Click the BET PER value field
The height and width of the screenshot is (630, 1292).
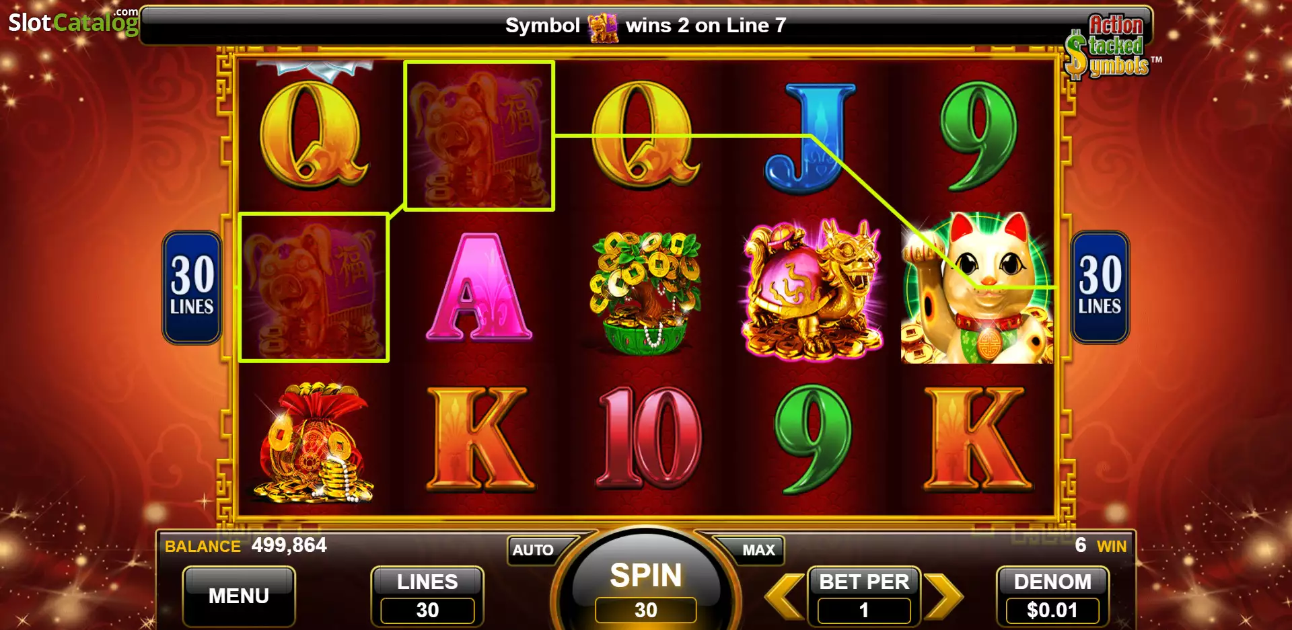864,611
